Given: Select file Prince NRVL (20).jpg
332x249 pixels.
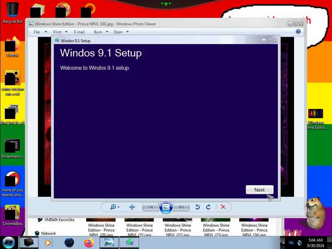Looking at the screenshot, I should coord(101,227).
